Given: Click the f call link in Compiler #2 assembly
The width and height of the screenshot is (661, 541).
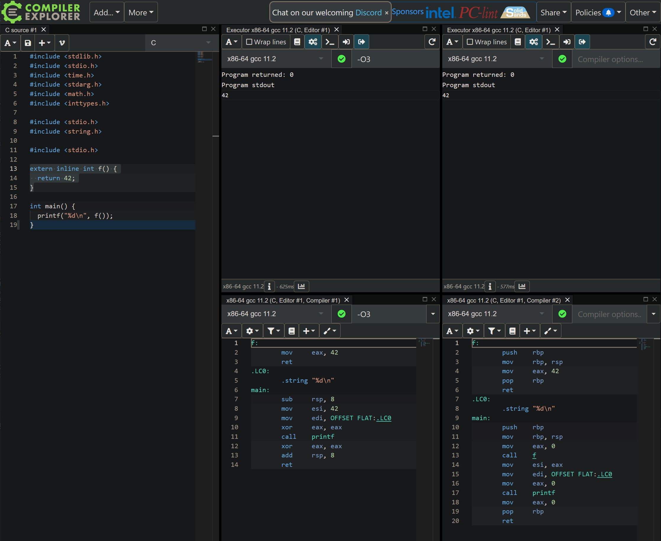Looking at the screenshot, I should coord(534,456).
